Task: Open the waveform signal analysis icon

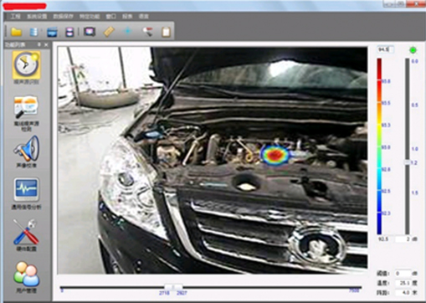Action: (27, 190)
